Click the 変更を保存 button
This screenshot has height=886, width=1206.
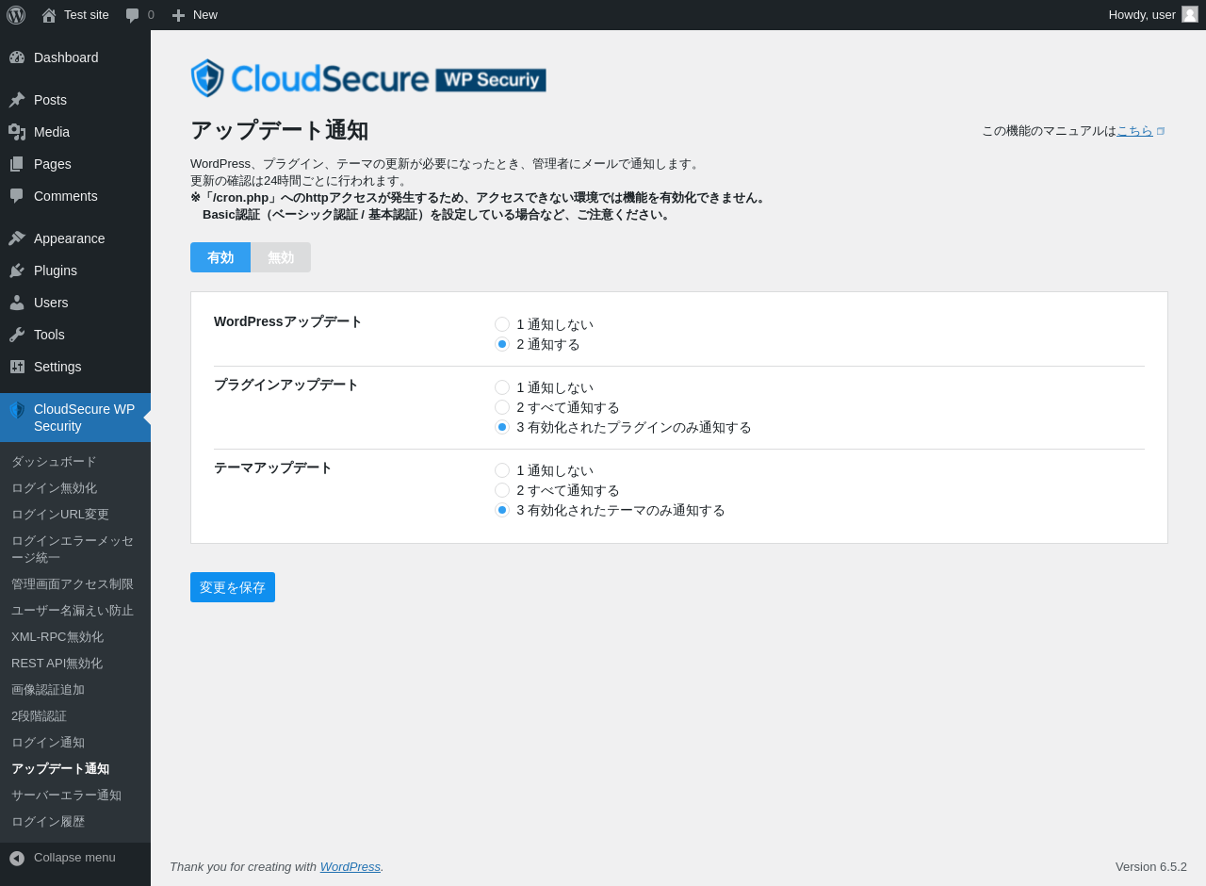pos(233,587)
